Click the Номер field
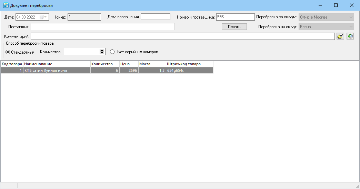 [84, 17]
